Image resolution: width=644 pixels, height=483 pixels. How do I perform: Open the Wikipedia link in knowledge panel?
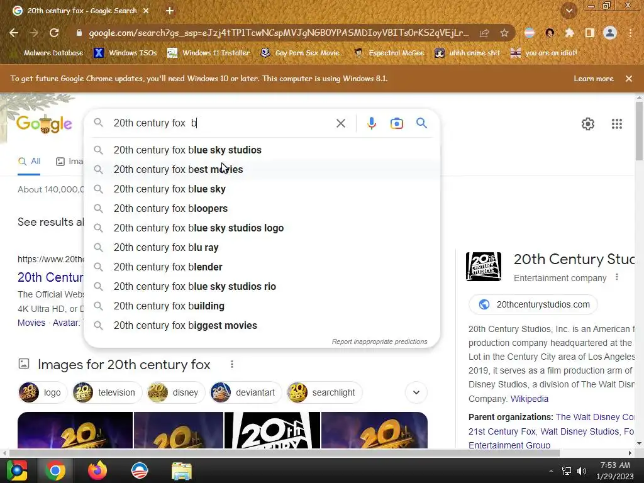[x=529, y=399]
